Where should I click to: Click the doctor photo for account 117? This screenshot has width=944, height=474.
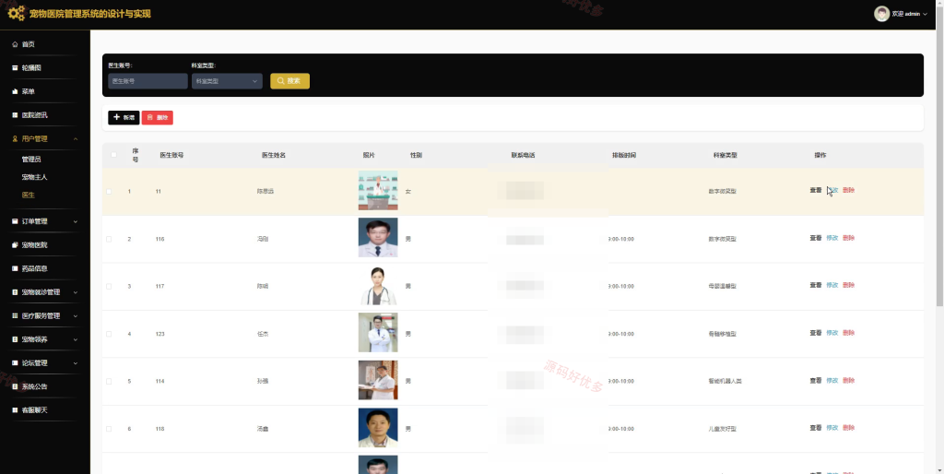click(x=377, y=286)
